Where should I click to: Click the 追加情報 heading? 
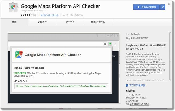130,91
